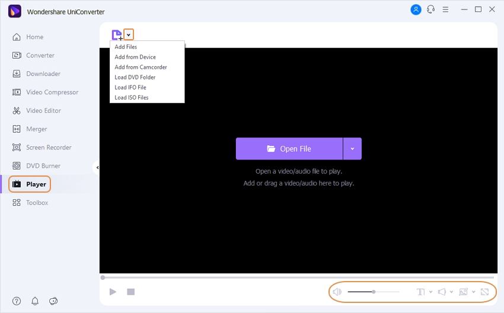Expand the Open File dropdown arrow
This screenshot has height=313, width=504.
click(x=352, y=149)
